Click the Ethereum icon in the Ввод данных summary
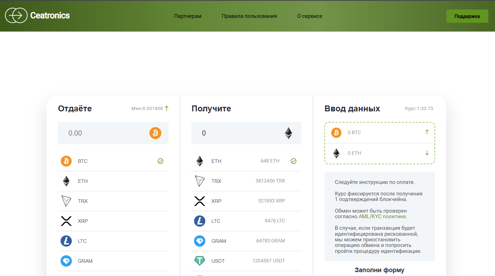 click(336, 153)
